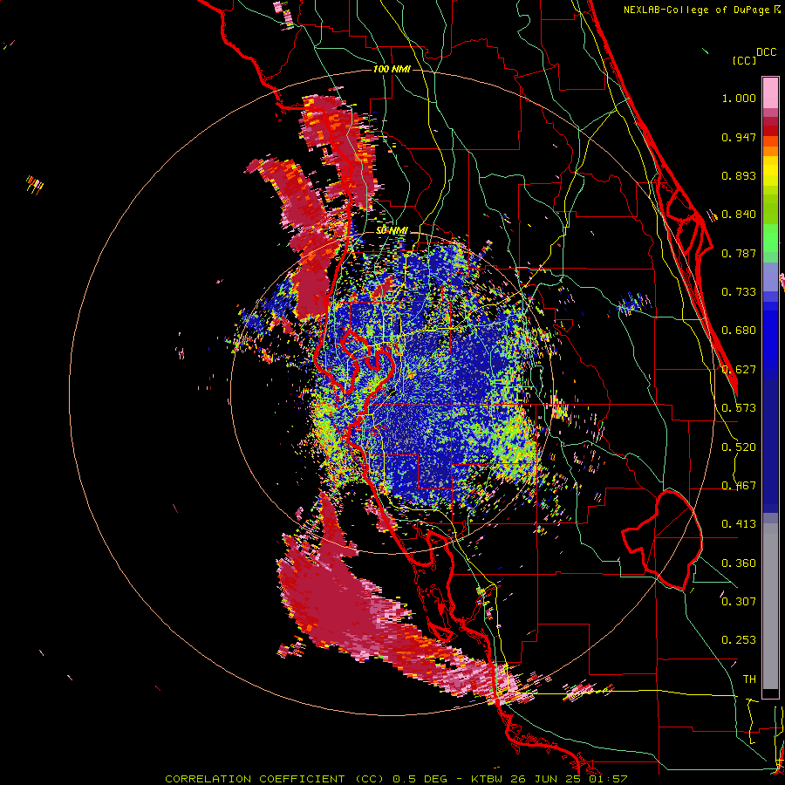Viewport: 785px width, 785px height.
Task: Click the 100 NMI range ring label
Action: 392,69
